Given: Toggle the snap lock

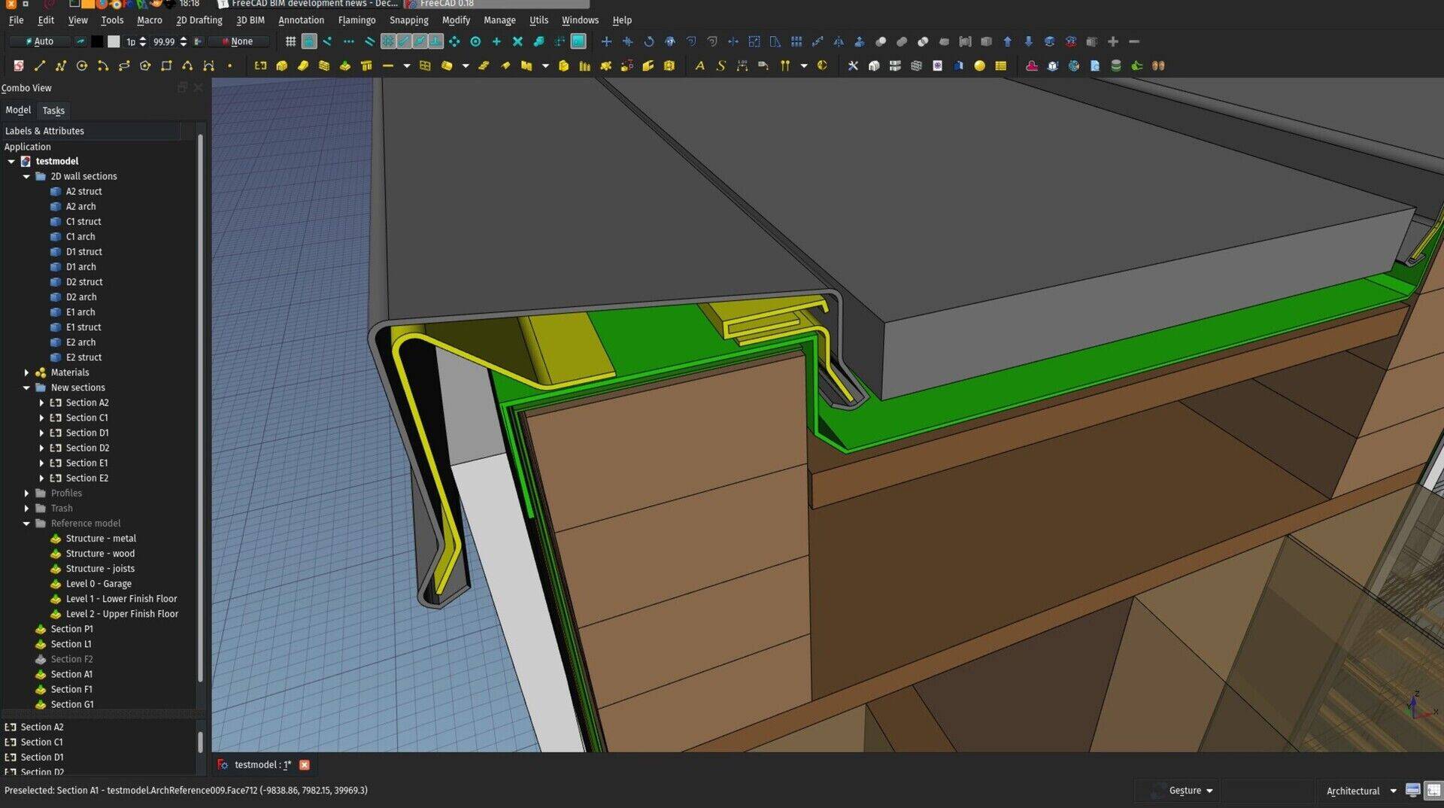Looking at the screenshot, I should point(309,41).
